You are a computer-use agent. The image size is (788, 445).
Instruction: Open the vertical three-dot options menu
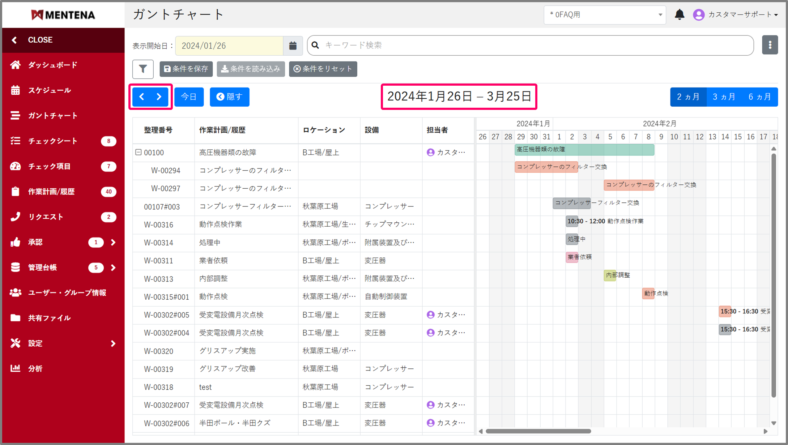770,45
